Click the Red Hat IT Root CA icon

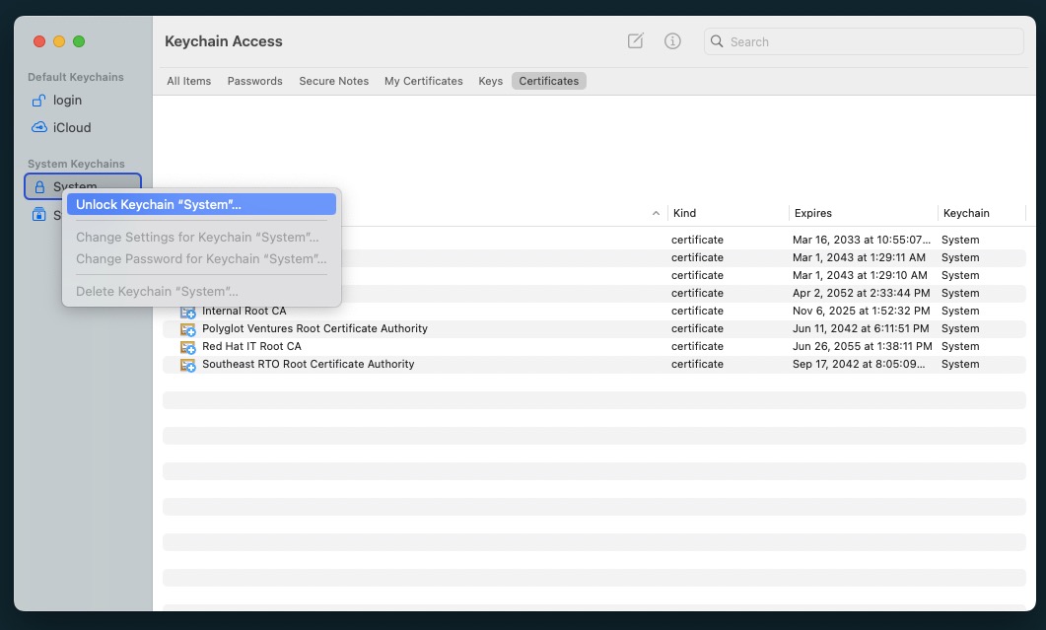pos(187,347)
